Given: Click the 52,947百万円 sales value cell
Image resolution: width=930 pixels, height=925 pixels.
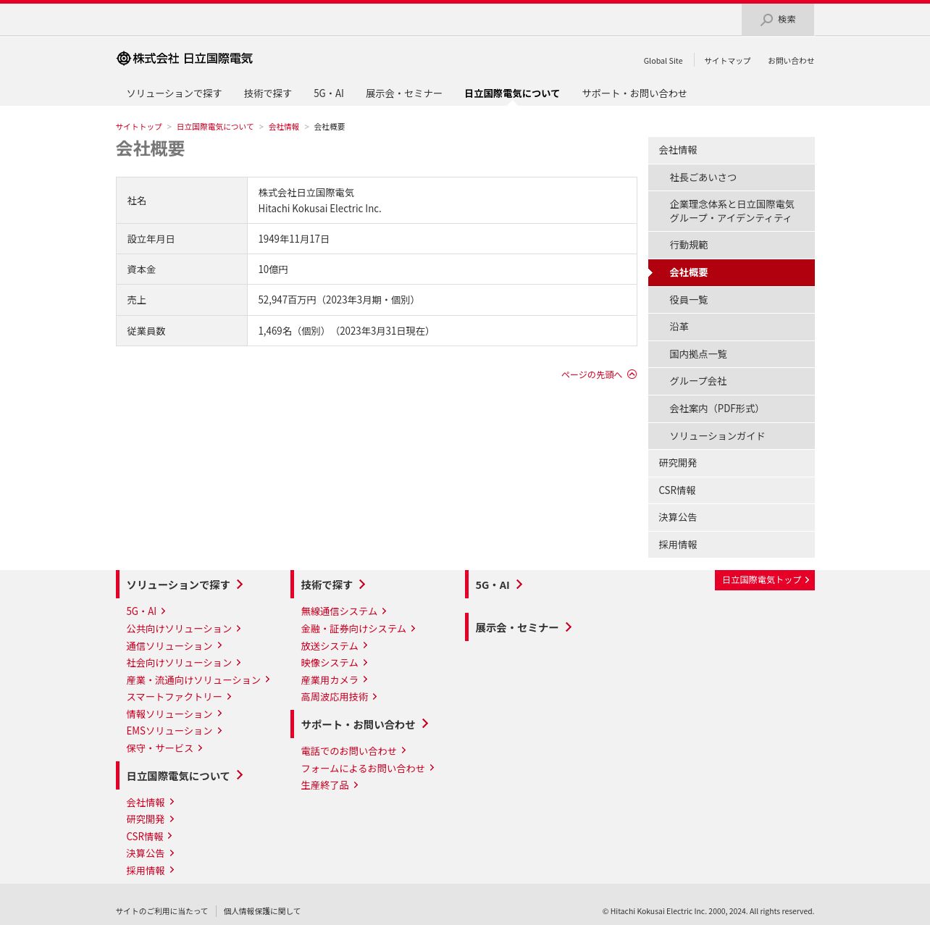Looking at the screenshot, I should [x=442, y=300].
